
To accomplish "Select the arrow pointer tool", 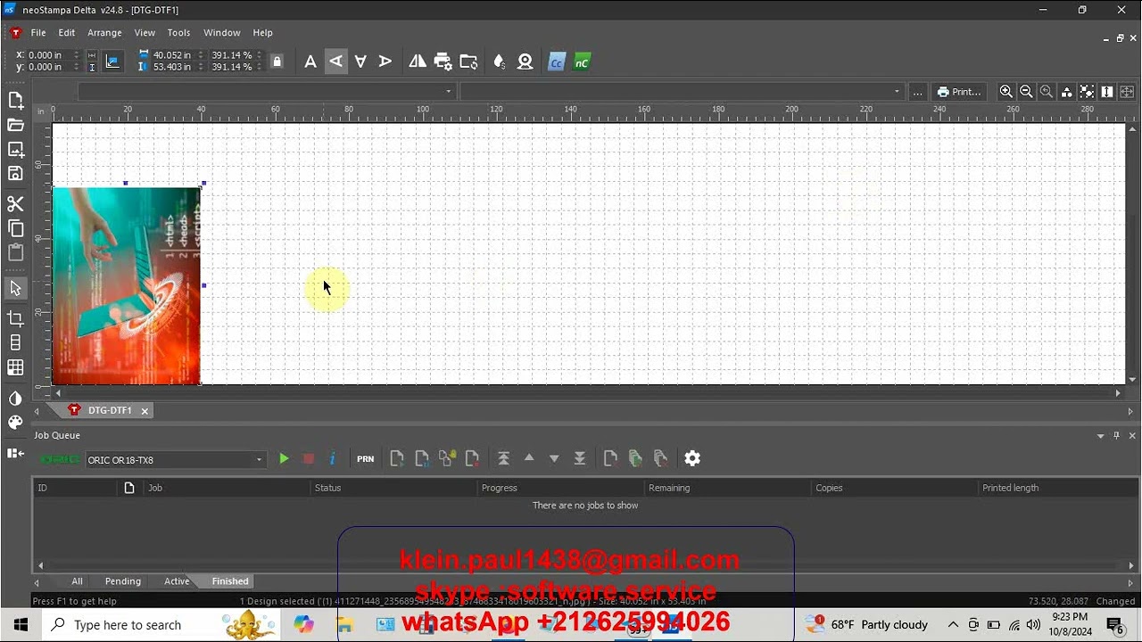I will pyautogui.click(x=15, y=289).
